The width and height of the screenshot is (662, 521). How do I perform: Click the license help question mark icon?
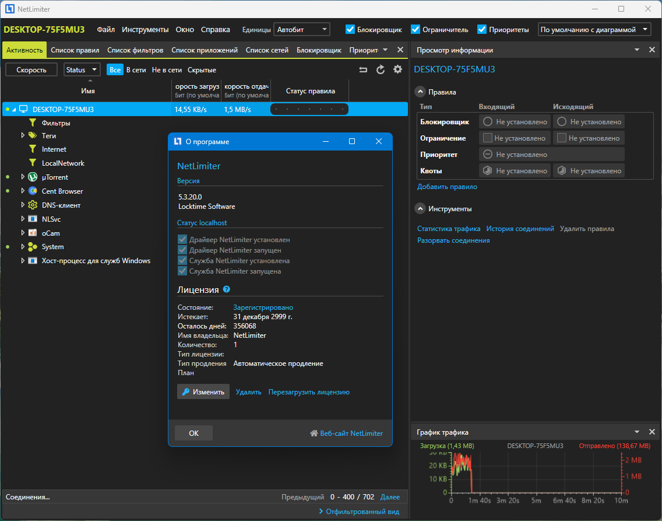(226, 289)
